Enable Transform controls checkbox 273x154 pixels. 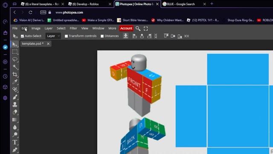point(66,36)
